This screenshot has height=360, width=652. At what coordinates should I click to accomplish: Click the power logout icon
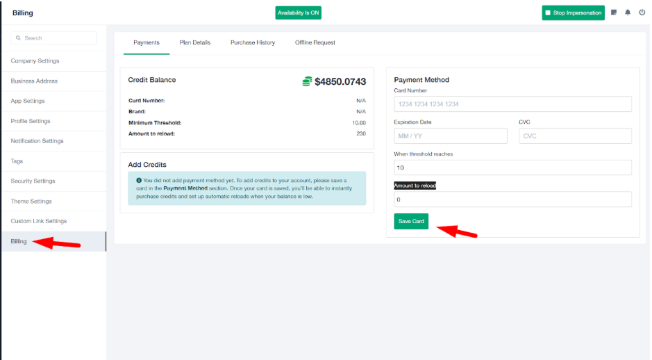click(642, 13)
